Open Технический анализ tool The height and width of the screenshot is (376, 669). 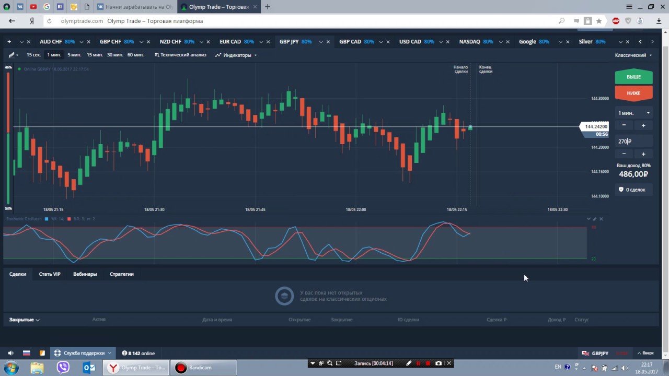[x=180, y=55]
